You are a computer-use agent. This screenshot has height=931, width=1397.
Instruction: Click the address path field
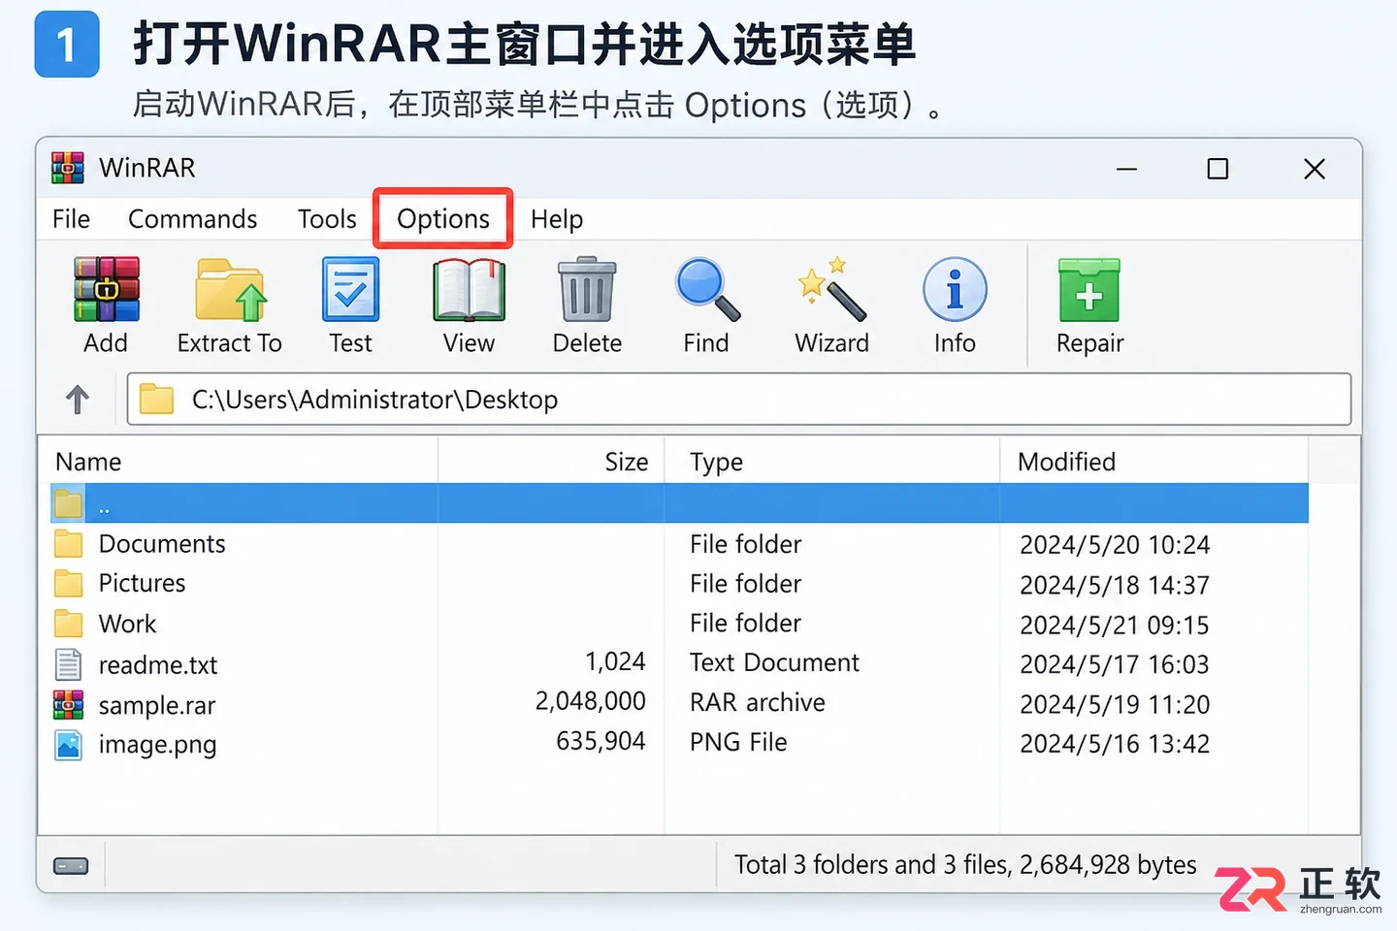[739, 400]
